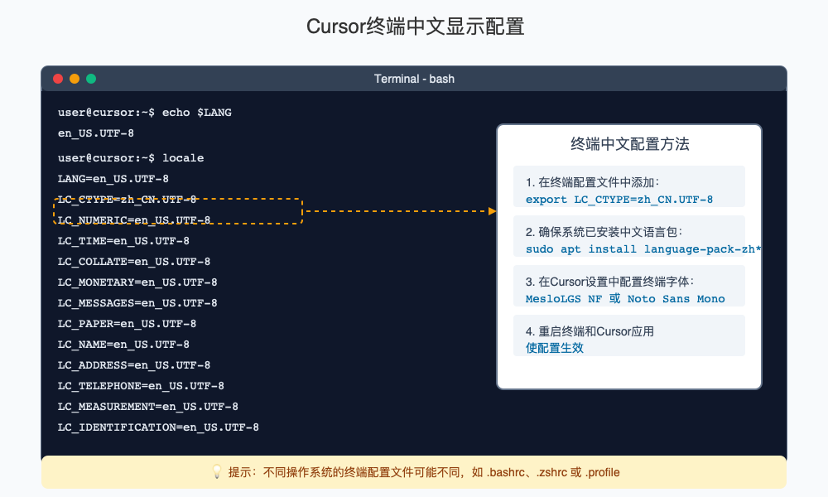Click the 'LC_MONETARY=en_US.UTF-8' line

click(x=137, y=282)
